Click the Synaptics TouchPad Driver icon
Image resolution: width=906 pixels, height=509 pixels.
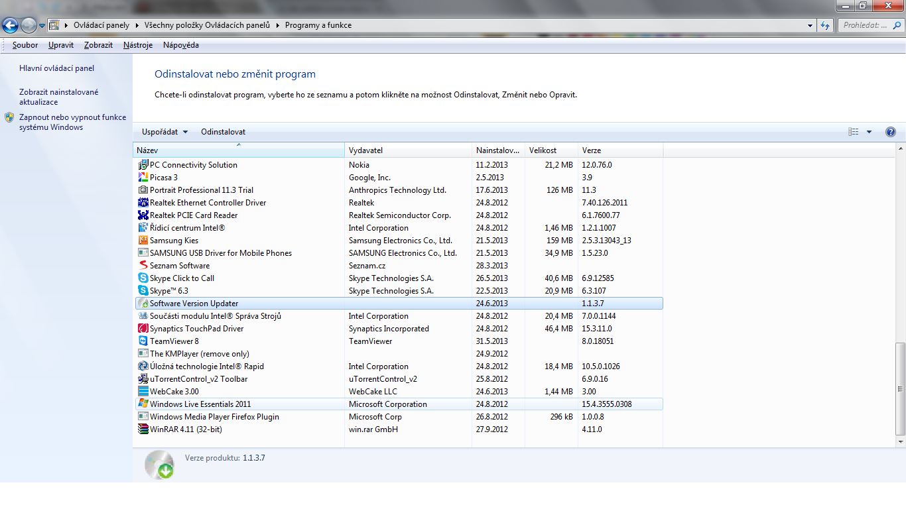[x=143, y=329]
